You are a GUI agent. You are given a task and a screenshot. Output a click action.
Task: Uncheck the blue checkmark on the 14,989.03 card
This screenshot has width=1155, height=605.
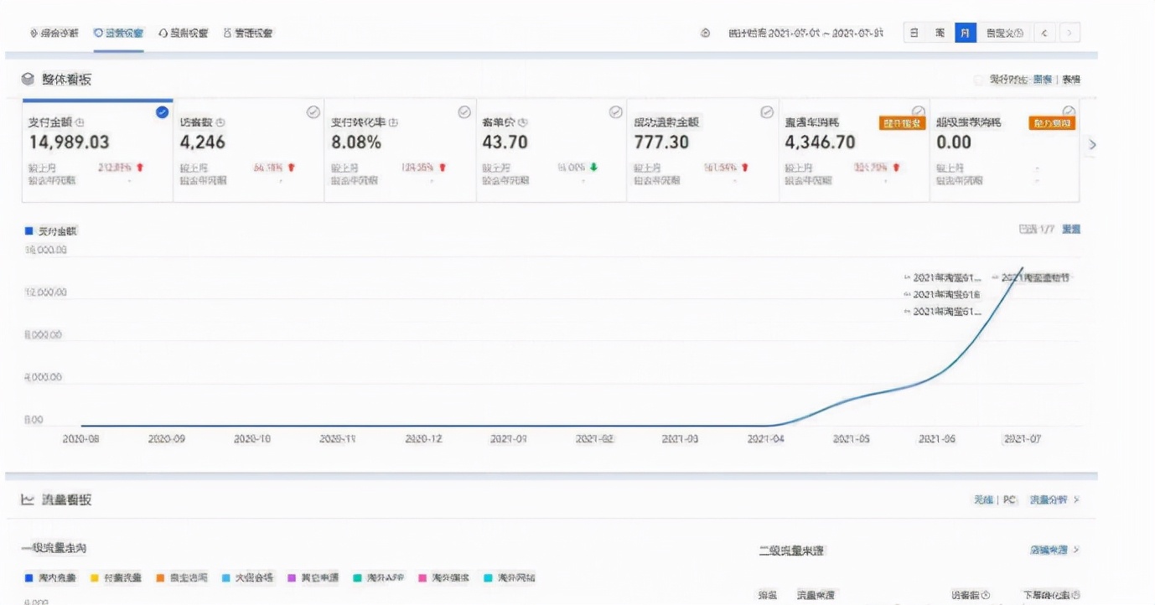[x=162, y=112]
